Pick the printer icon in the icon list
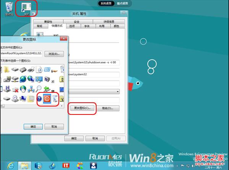This screenshot has height=170, width=229. pyautogui.click(x=31, y=70)
